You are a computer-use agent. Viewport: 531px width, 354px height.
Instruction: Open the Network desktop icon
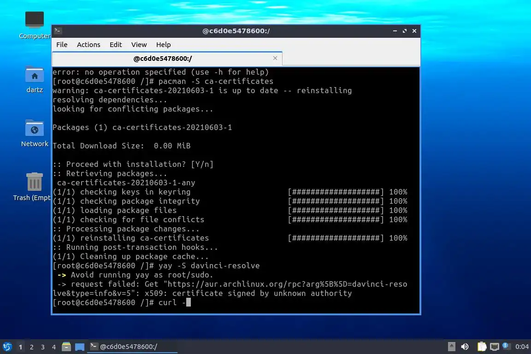click(35, 133)
